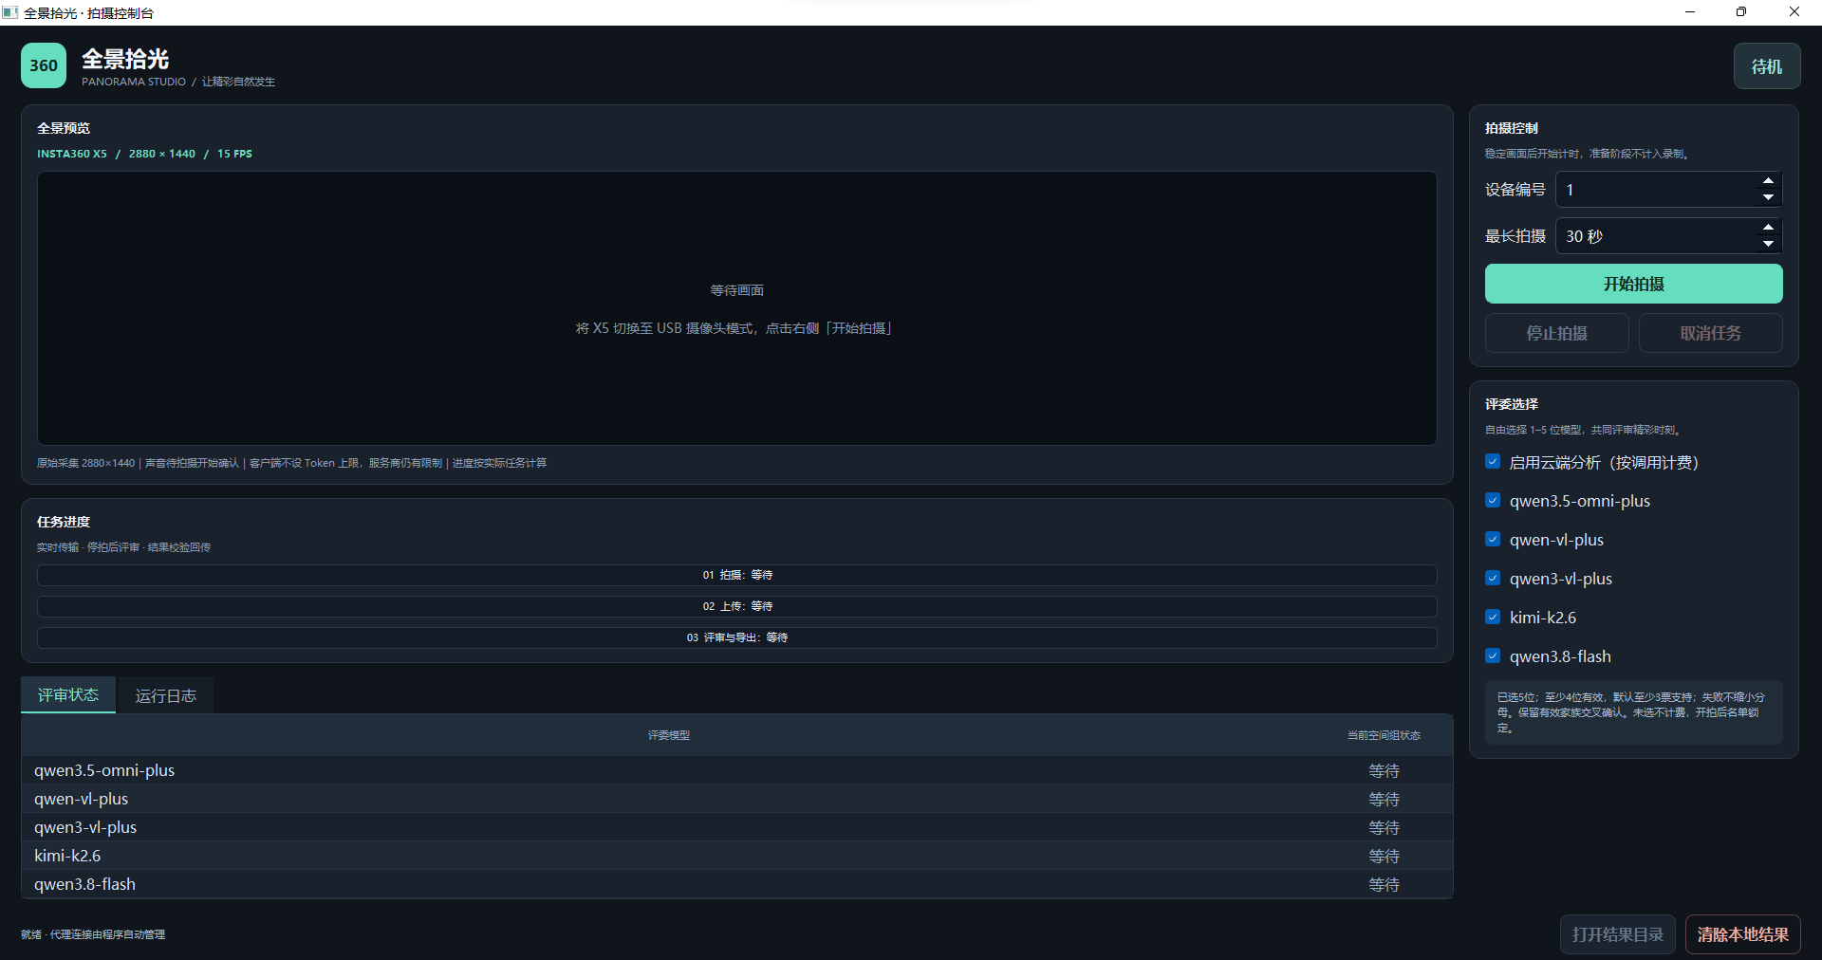Screen dimensions: 1822x960
Task: Increase max capture duration with up arrow
Action: coord(1767,227)
